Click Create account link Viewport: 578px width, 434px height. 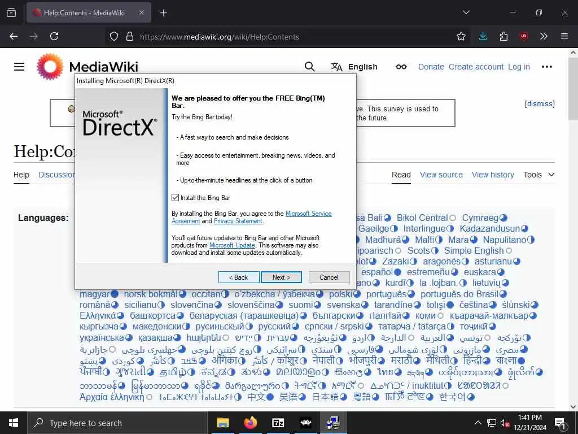(476, 67)
